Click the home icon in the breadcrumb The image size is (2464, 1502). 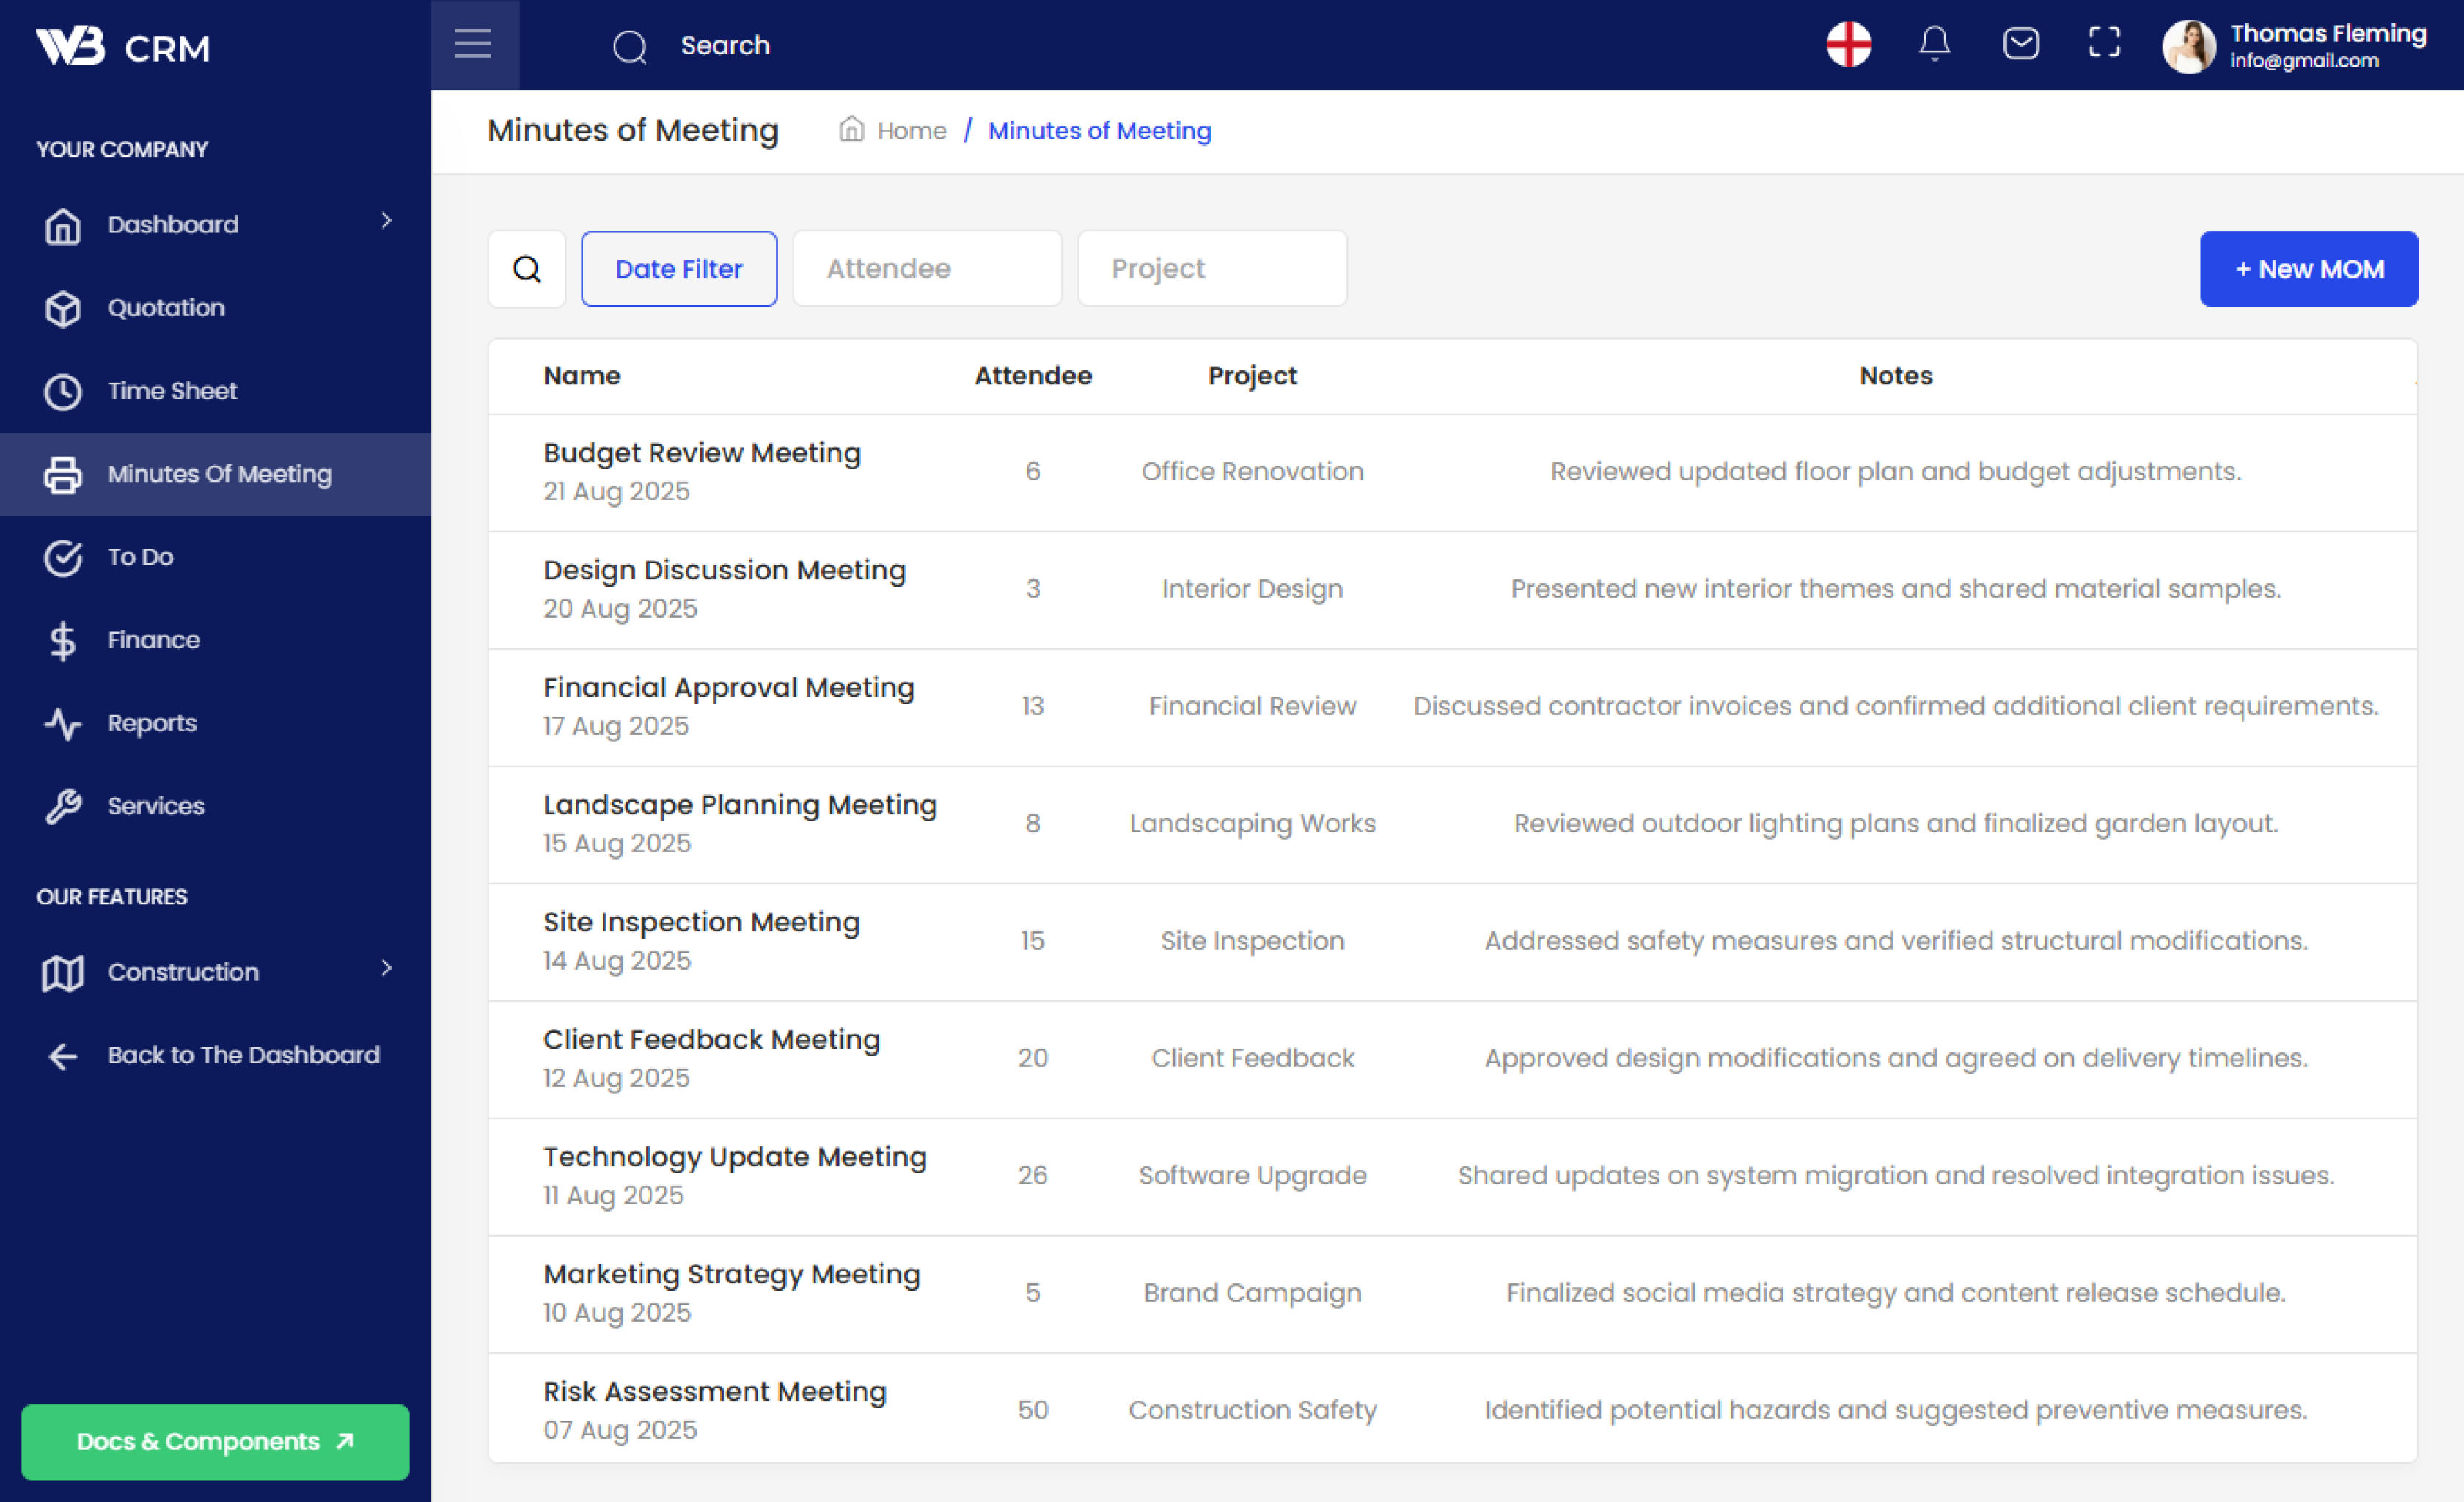point(851,130)
